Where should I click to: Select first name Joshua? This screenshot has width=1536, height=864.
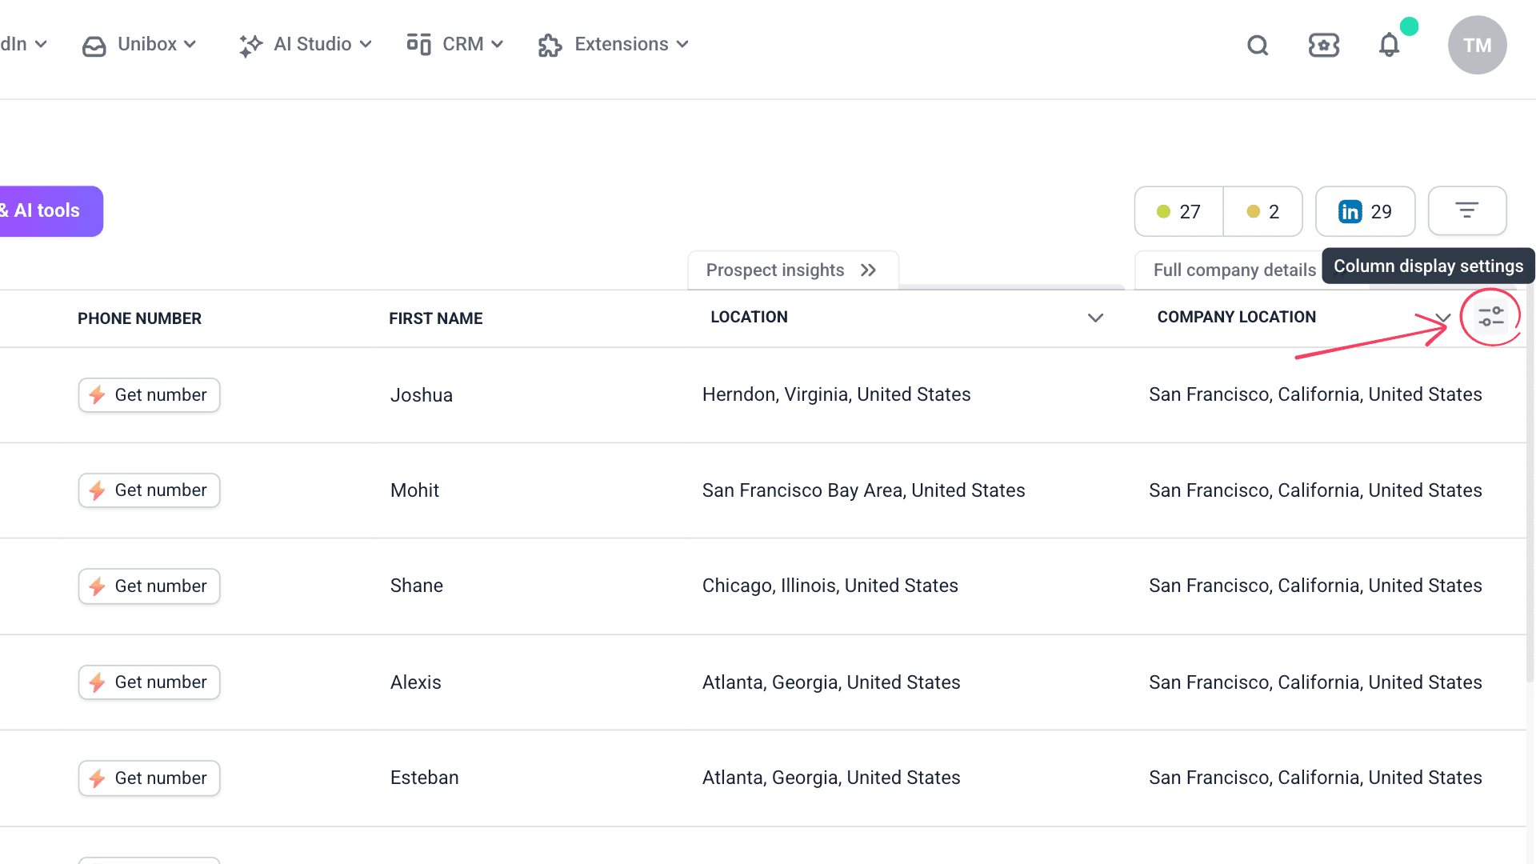(421, 395)
